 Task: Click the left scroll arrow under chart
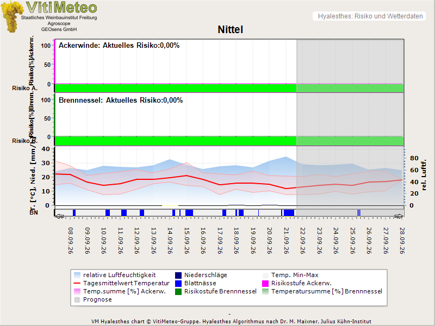[x=60, y=216]
